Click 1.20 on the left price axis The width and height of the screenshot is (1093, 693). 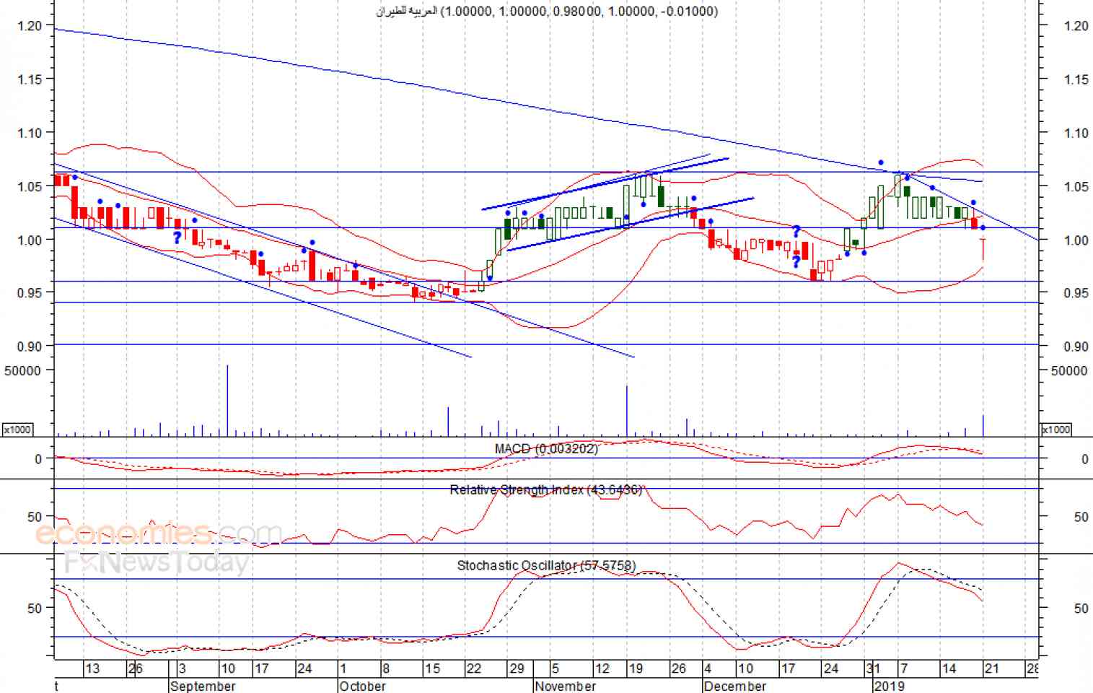(30, 26)
